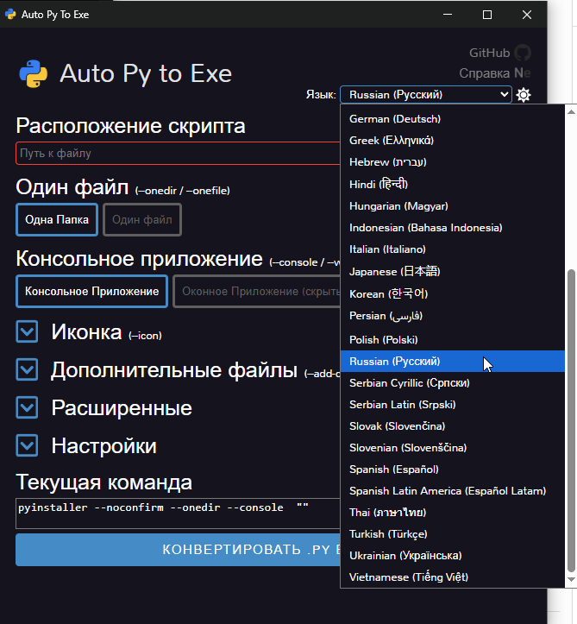Viewport: 577px width, 624px height.
Task: Select Vietnamese (Tiếng Việt) language
Action: [453, 577]
